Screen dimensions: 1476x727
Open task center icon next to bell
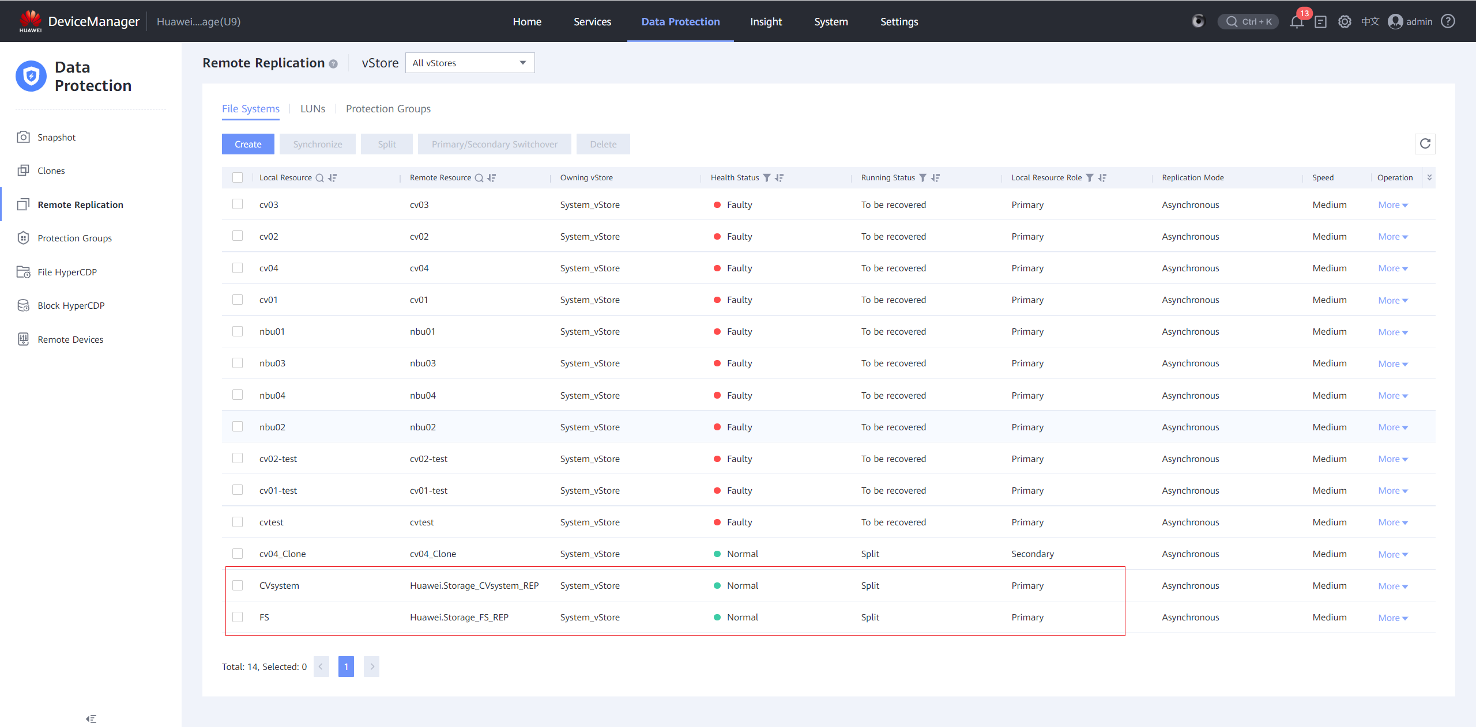[x=1320, y=22]
